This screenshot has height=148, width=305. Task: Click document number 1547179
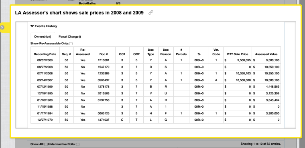pyautogui.click(x=104, y=67)
